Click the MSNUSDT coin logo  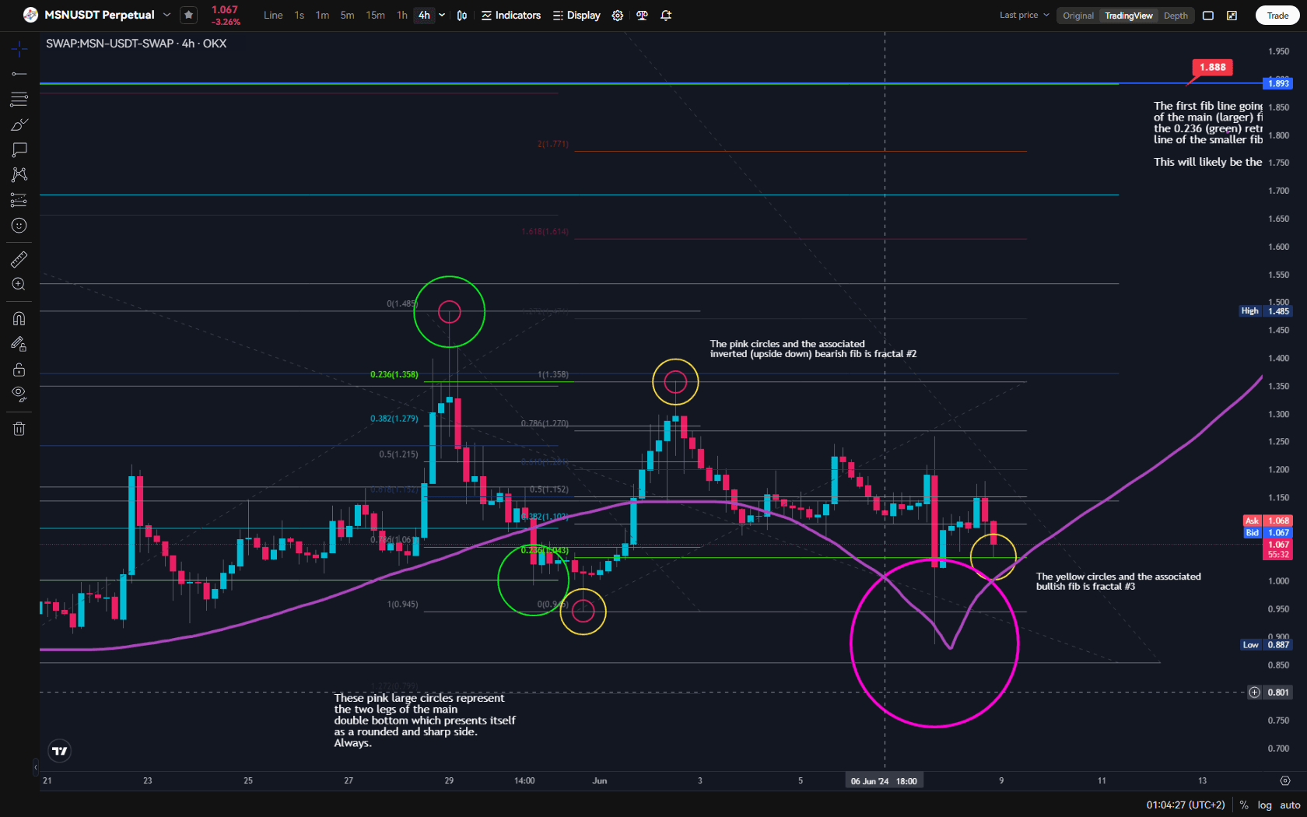30,15
